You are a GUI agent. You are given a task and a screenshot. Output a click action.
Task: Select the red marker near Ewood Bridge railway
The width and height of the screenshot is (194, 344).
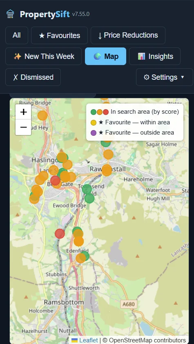60,234
